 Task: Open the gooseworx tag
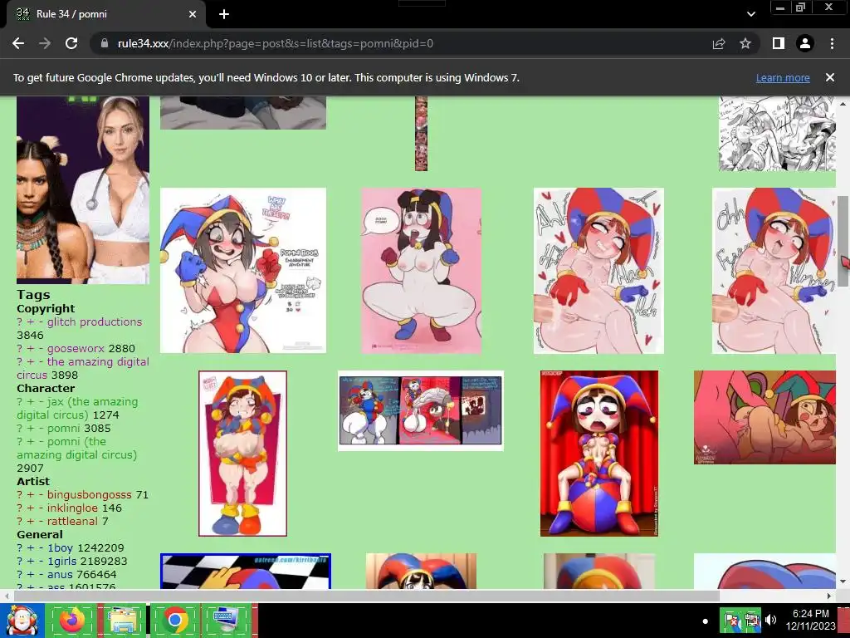[76, 348]
